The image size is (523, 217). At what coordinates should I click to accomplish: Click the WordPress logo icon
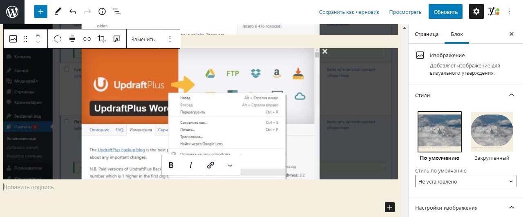pos(12,12)
